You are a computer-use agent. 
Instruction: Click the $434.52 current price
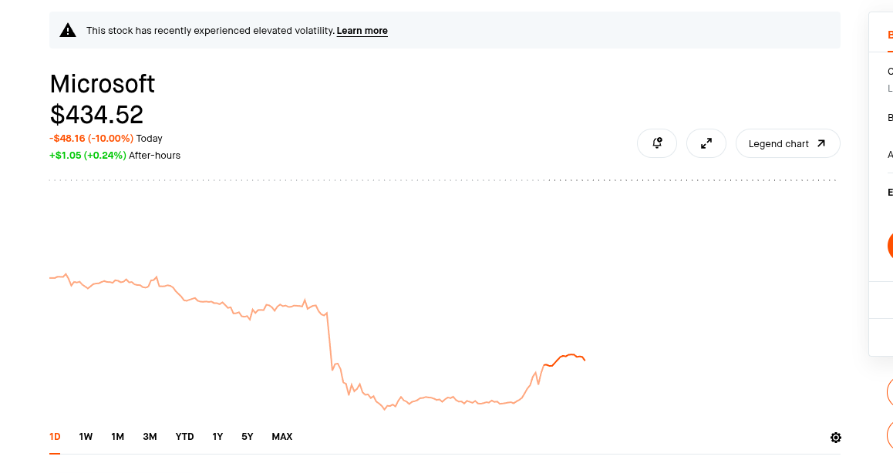click(x=96, y=115)
